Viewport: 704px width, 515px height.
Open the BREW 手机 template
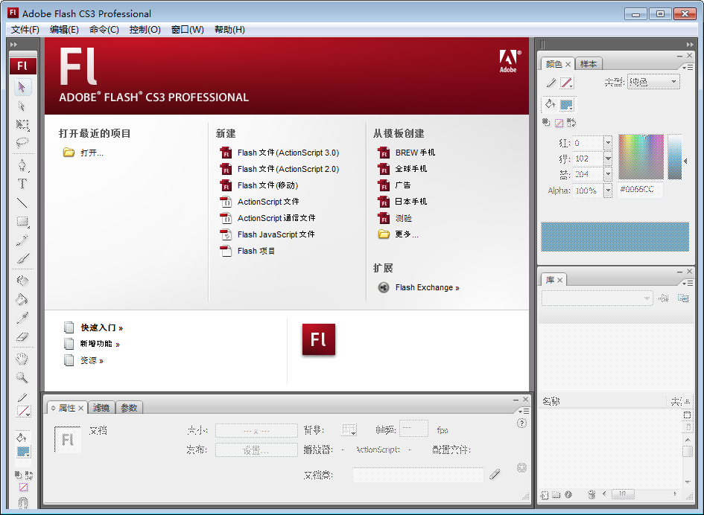[x=415, y=153]
